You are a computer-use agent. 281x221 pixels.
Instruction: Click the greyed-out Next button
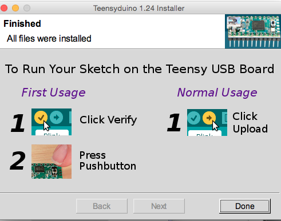[x=159, y=206]
